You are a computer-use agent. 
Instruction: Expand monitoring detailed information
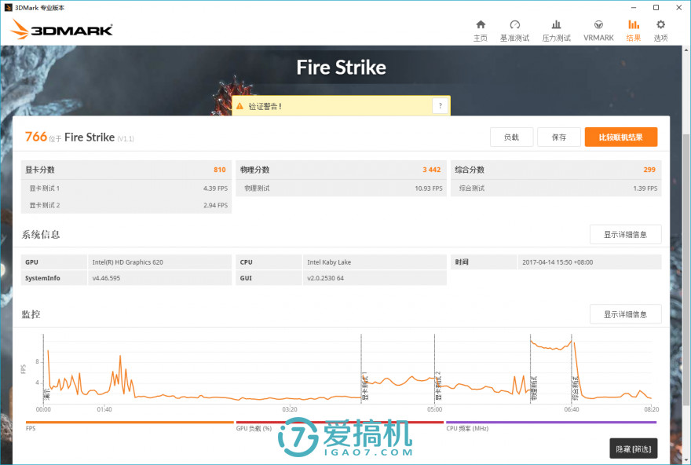click(625, 313)
